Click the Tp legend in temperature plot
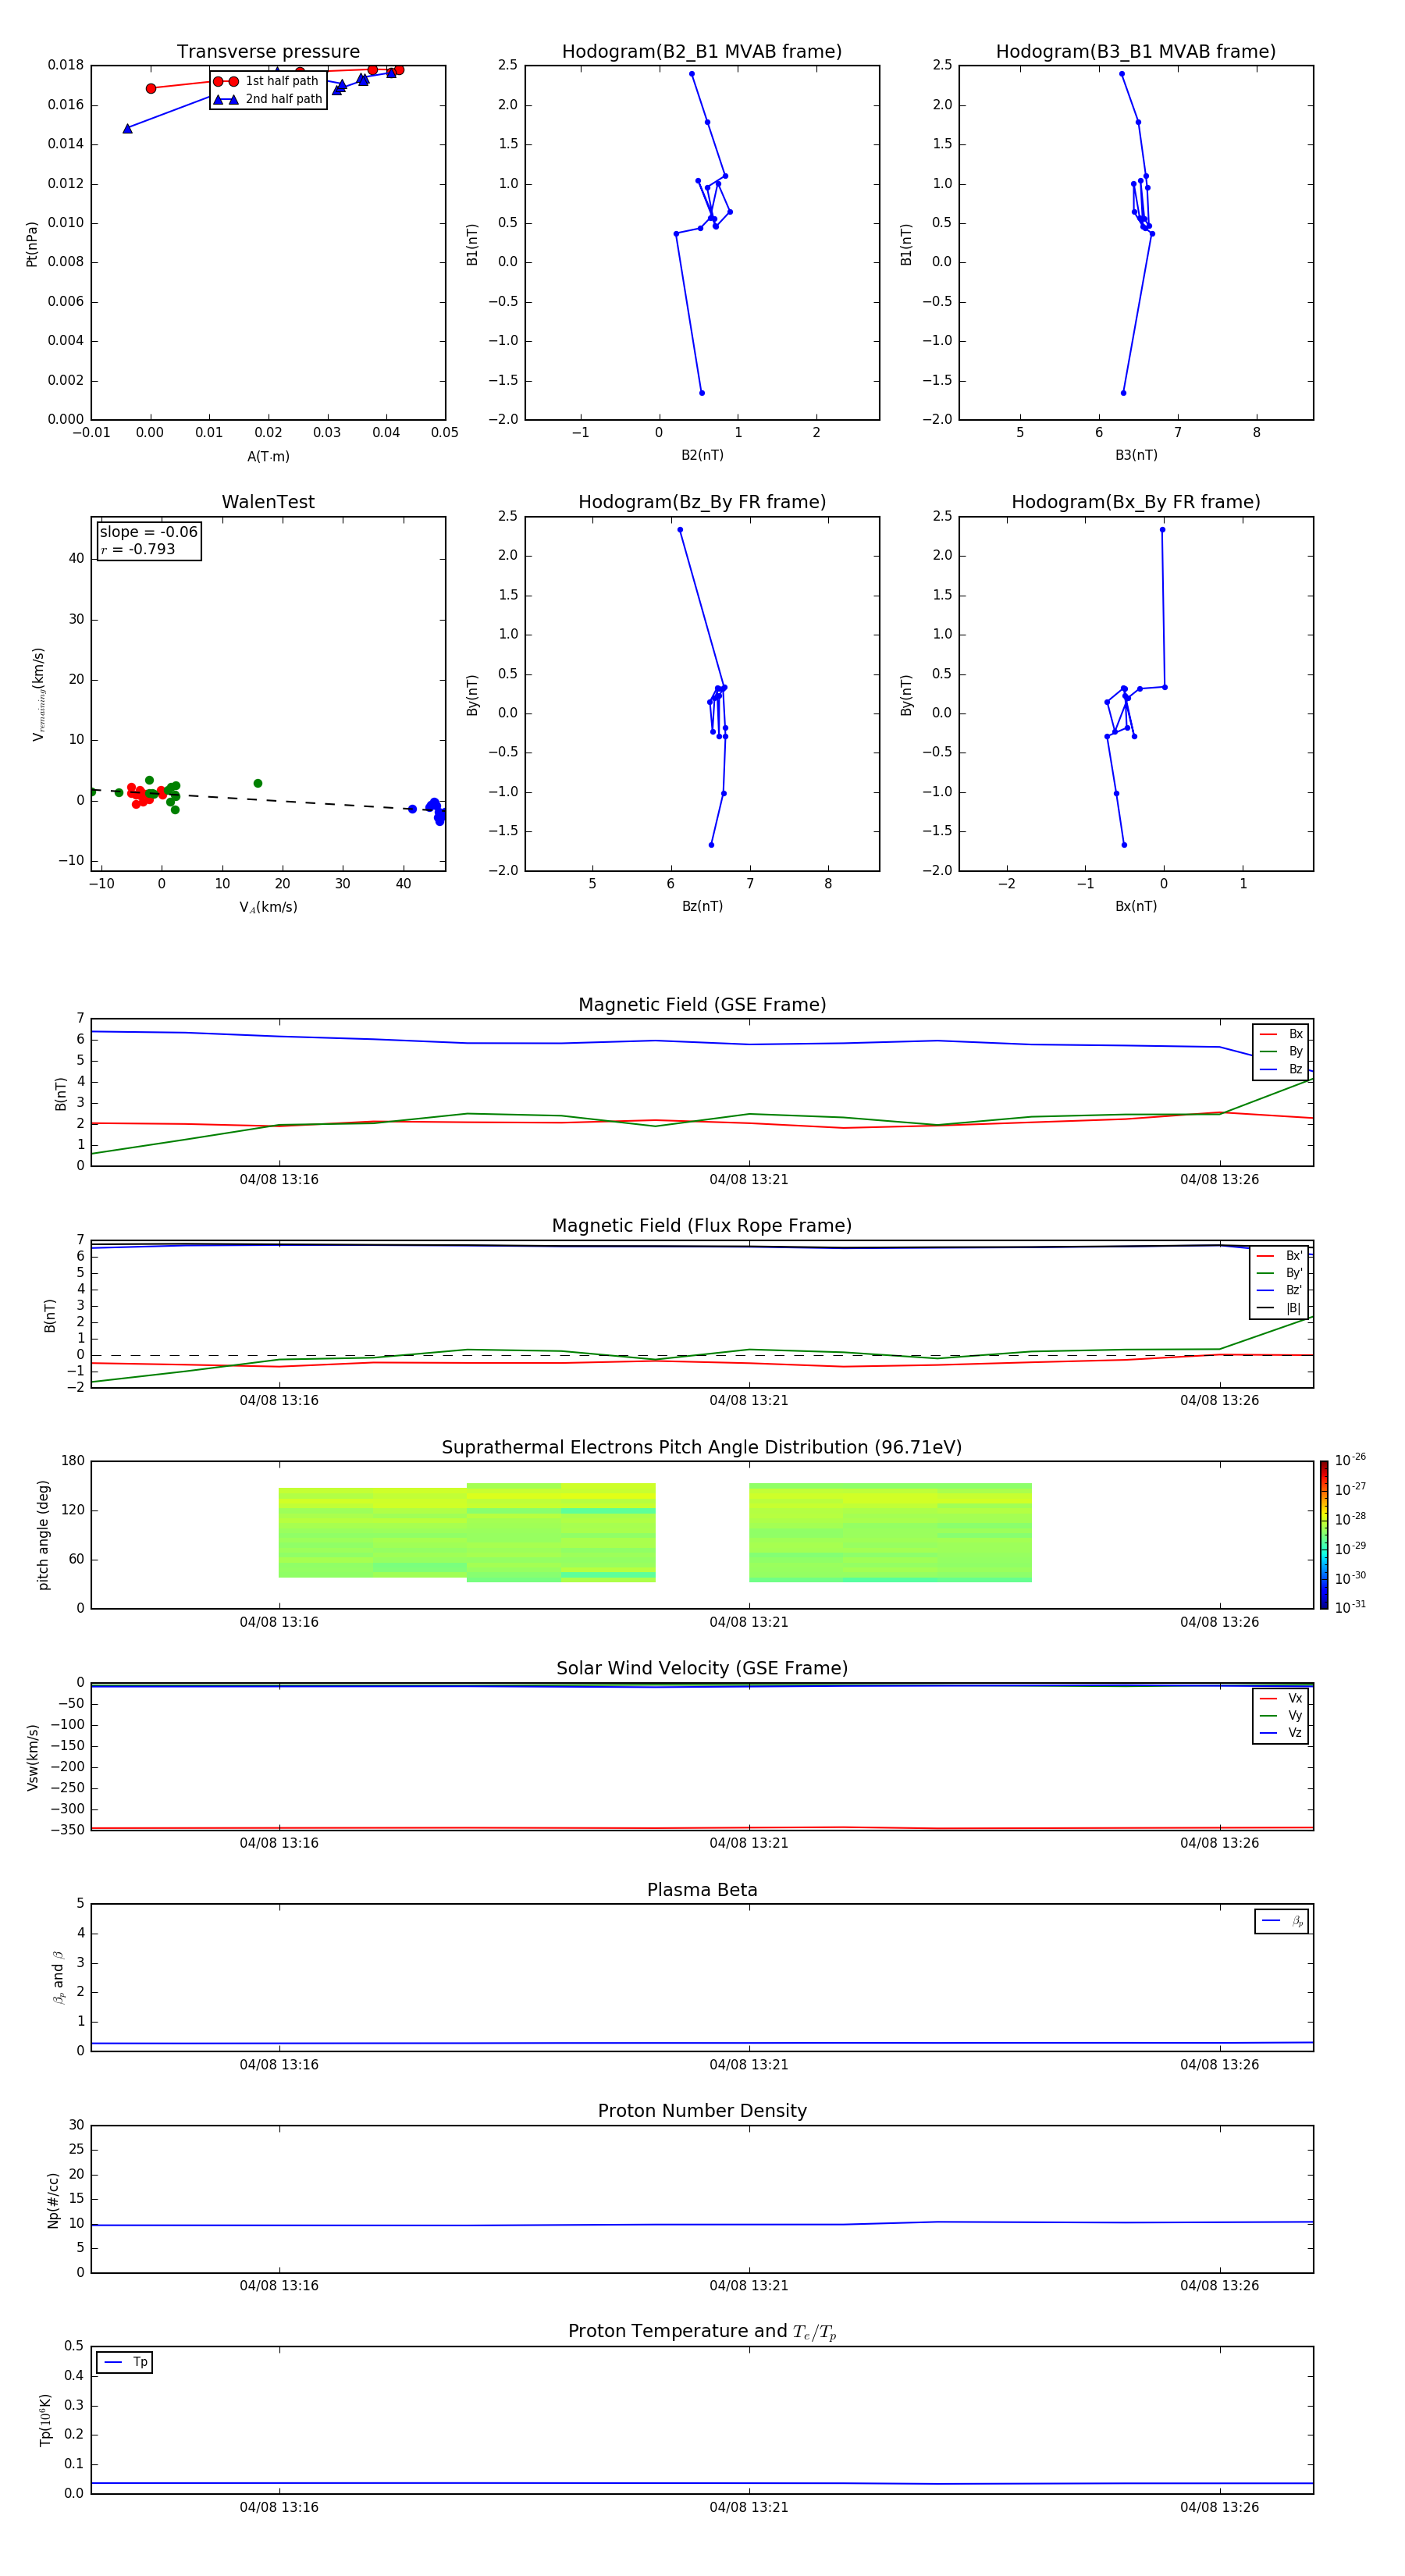This screenshot has width=1405, height=2576. click(x=124, y=2362)
